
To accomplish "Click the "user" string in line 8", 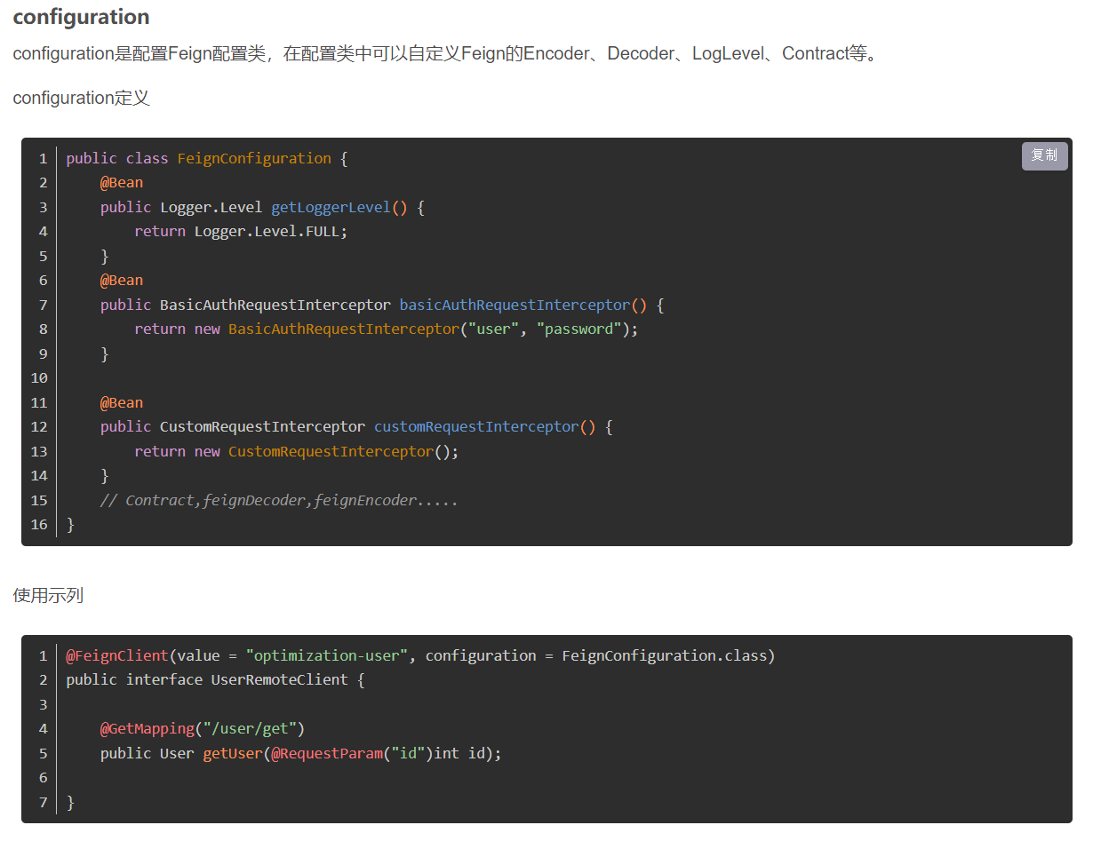I will 493,329.
